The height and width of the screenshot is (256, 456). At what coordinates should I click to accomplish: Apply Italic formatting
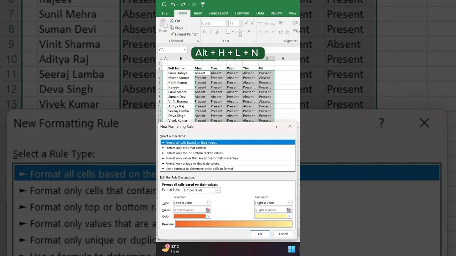click(211, 32)
